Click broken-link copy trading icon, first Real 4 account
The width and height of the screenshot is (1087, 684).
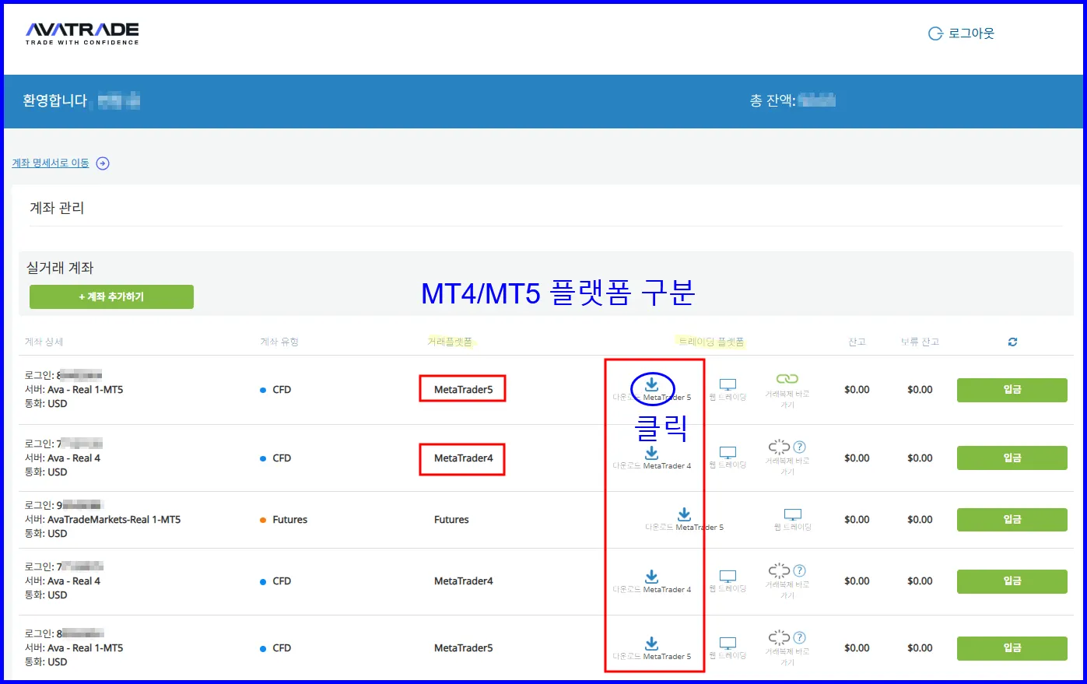[x=779, y=447]
